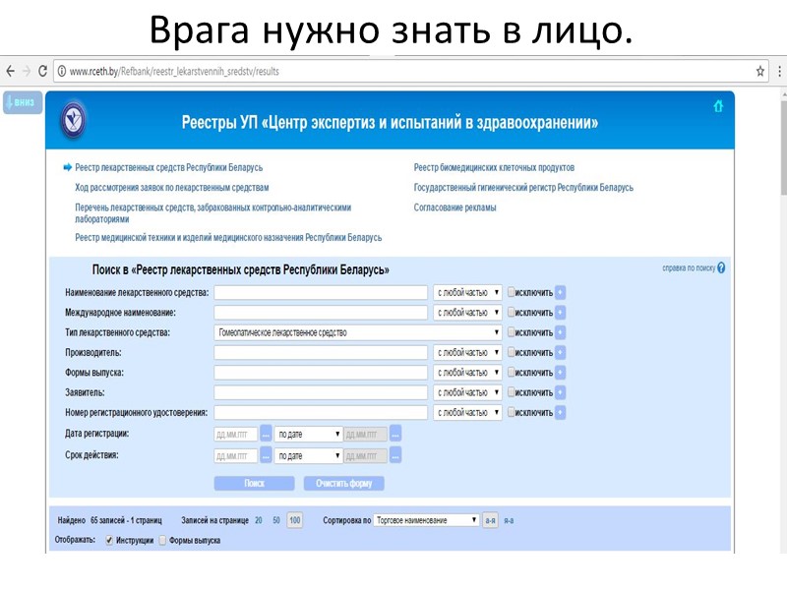787x590 pixels.
Task: Click the site info icon in address bar
Action: 62,71
